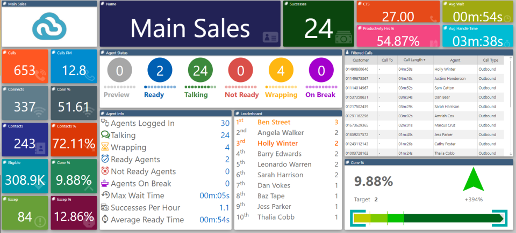Click the green up arrow in Conv % panel

point(473,179)
